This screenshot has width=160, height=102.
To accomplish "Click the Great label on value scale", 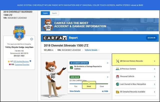I will pyautogui.click(x=102, y=86).
